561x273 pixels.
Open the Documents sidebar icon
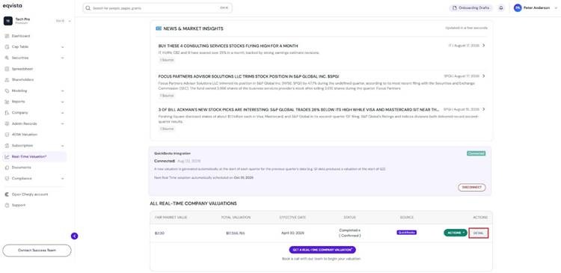pos(7,168)
